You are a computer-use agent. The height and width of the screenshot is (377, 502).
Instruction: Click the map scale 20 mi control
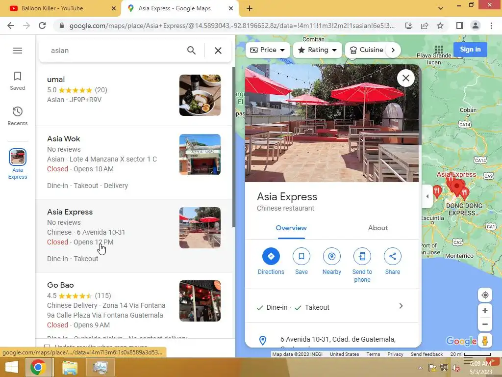pyautogui.click(x=471, y=354)
